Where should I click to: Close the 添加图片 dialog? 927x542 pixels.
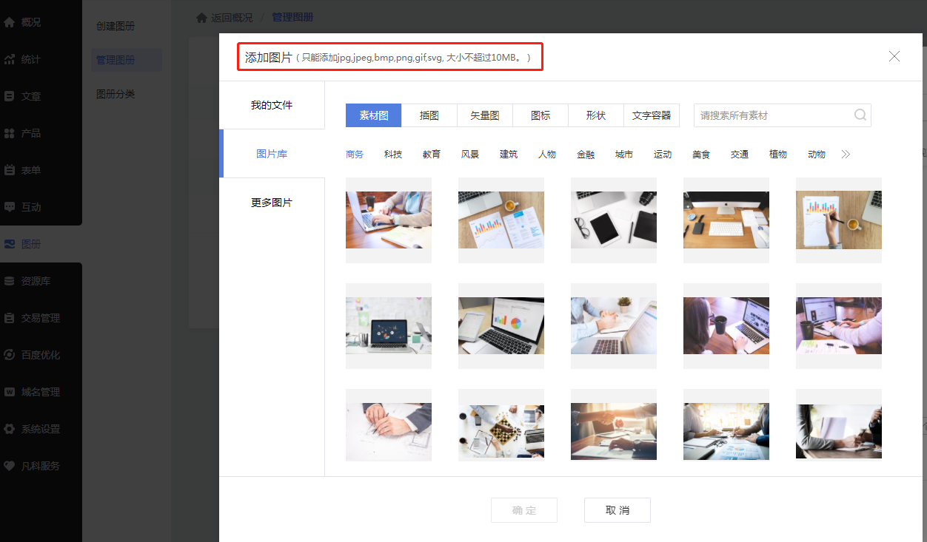894,56
